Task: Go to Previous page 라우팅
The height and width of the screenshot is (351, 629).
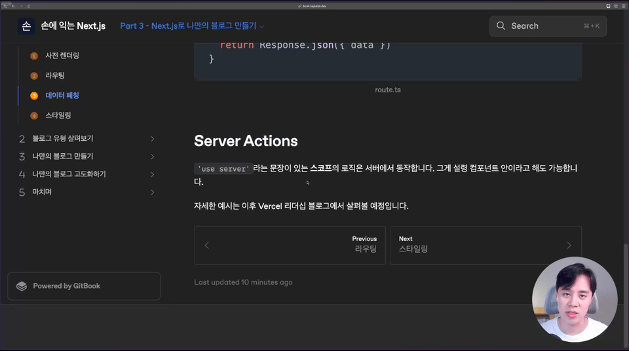Action: tap(290, 245)
